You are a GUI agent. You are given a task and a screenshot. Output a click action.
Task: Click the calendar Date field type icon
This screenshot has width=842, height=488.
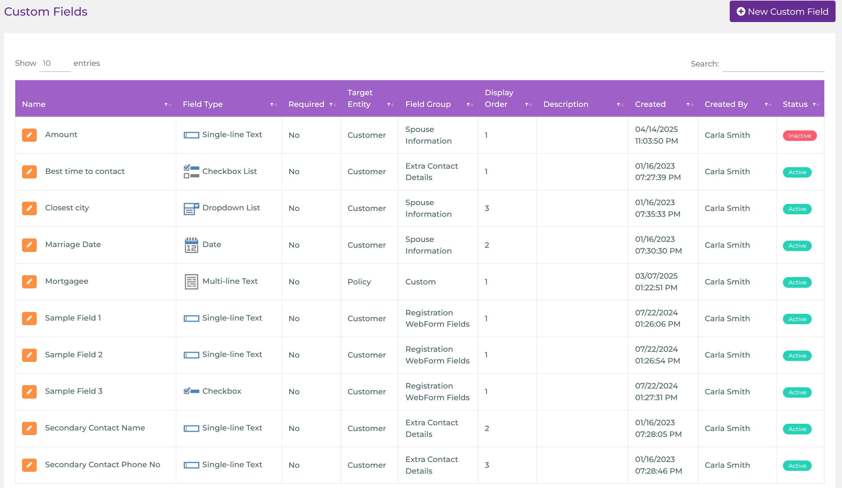pyautogui.click(x=191, y=245)
